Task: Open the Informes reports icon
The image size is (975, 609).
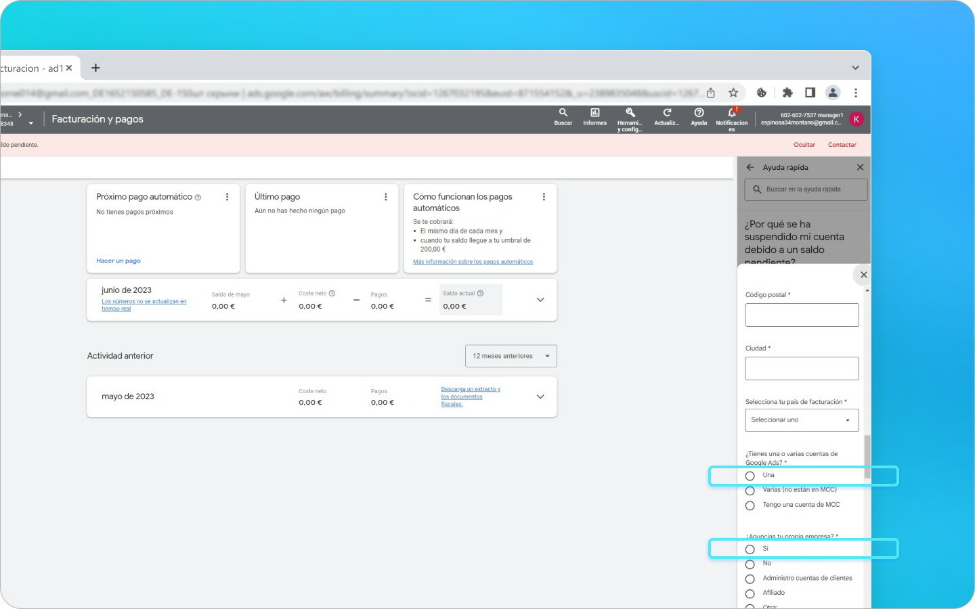Action: pos(594,117)
